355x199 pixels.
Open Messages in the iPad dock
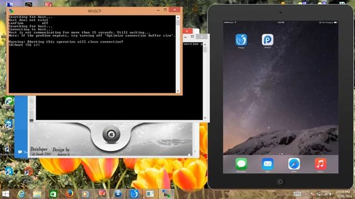(x=241, y=164)
